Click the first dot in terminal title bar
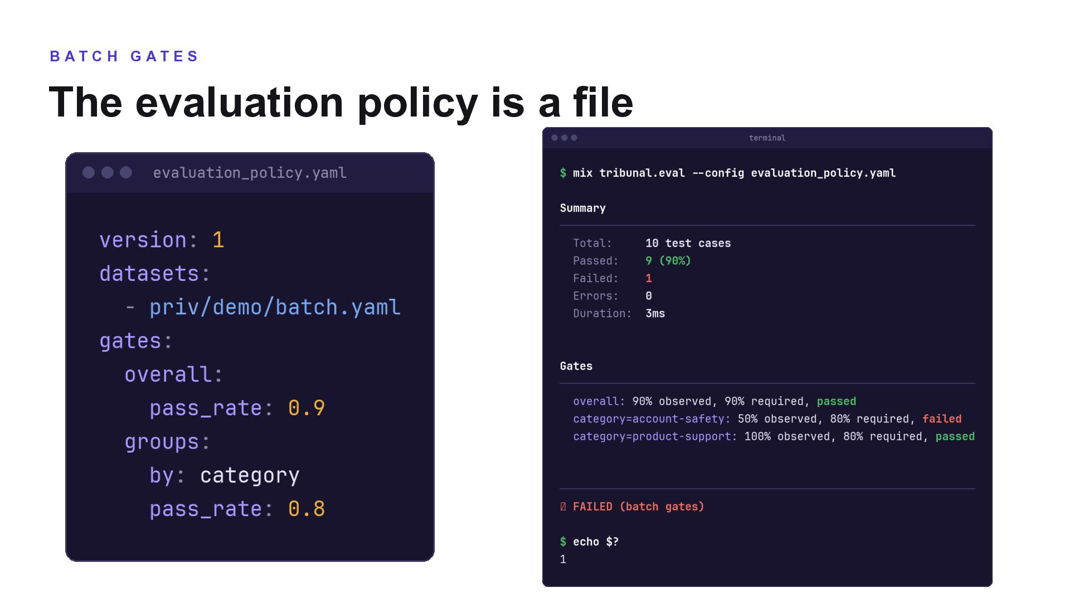Viewport: 1069px width, 602px height. pyautogui.click(x=555, y=138)
